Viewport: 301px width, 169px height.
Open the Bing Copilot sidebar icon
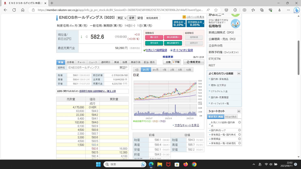(x=297, y=10)
